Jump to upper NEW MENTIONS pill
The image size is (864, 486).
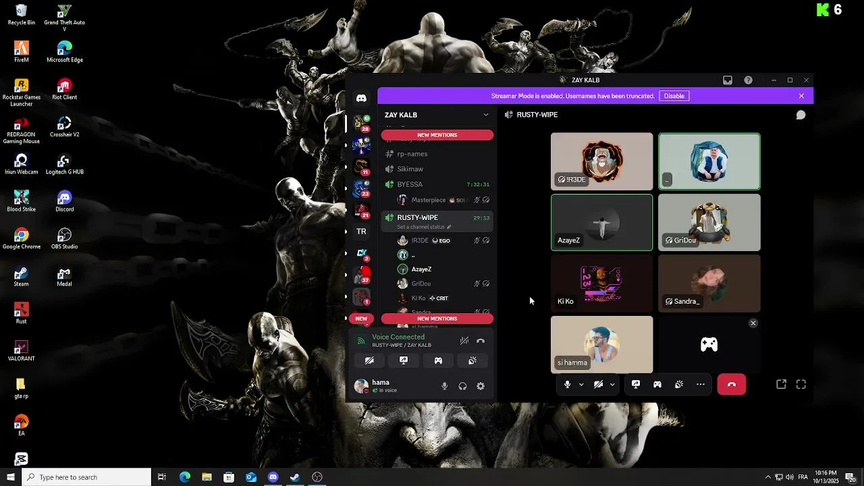pyautogui.click(x=437, y=135)
